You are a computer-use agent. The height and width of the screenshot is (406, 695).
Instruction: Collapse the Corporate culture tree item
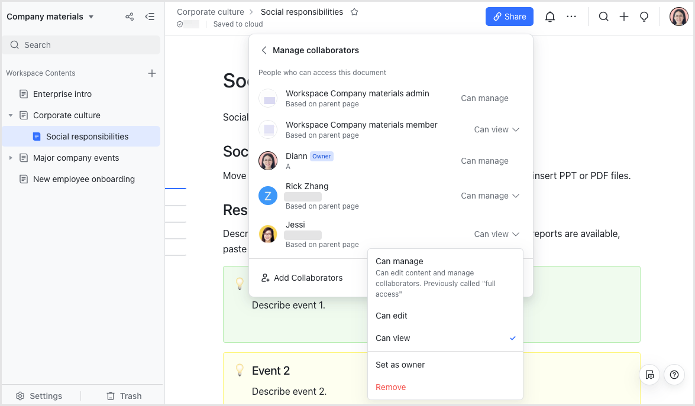pyautogui.click(x=11, y=115)
